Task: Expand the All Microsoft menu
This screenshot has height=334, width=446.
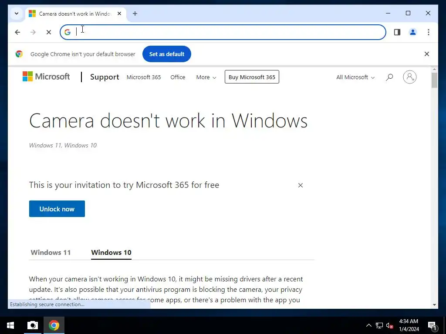Action: pyautogui.click(x=355, y=77)
